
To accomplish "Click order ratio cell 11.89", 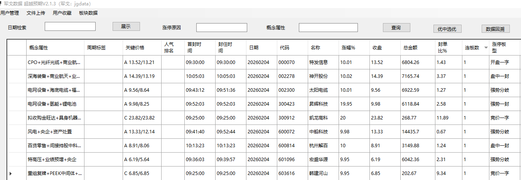I will tap(448, 118).
